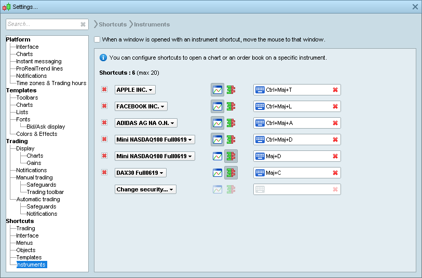Toggle chart mode for Mini NASDAQ100 Maj+D row
Screen dimensions: 422x278
tap(217, 156)
